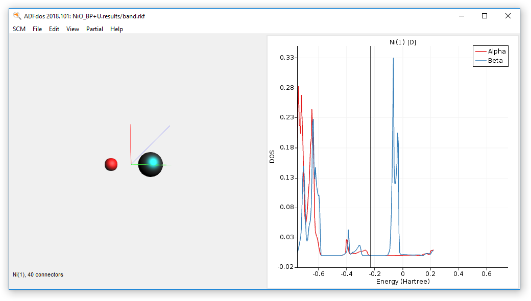Click the status text Ni(1), 40 connectors

(x=38, y=274)
